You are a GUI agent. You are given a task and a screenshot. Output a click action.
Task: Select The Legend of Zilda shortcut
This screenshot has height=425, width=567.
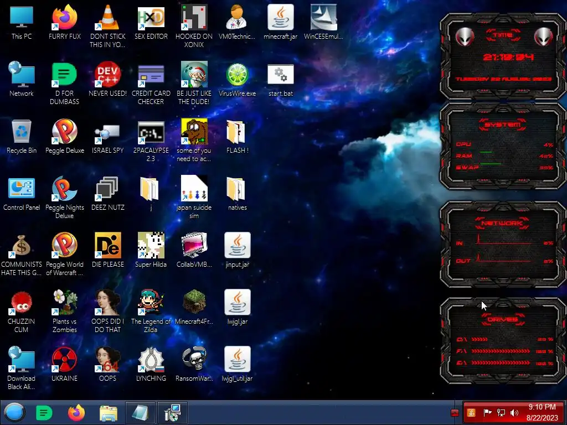[151, 311]
